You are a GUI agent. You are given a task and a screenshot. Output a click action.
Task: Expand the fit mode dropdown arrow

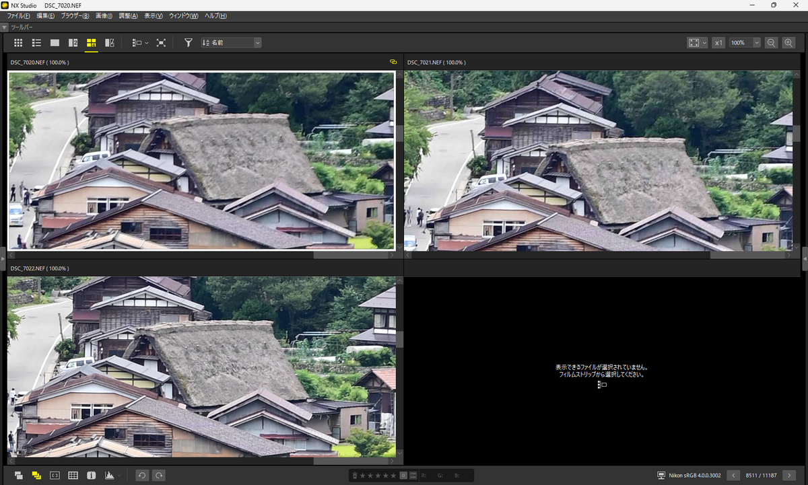[704, 42]
